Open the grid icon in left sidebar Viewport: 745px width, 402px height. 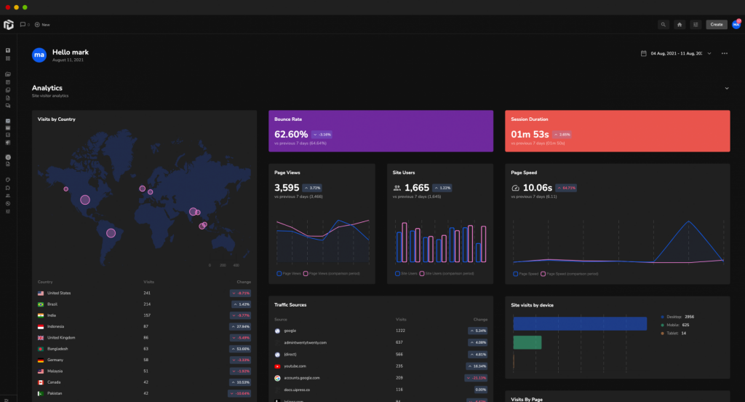(x=8, y=58)
